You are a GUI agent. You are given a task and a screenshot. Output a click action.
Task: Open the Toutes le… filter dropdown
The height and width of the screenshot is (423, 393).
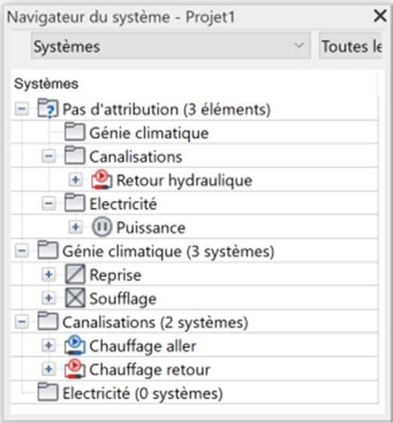pos(351,46)
